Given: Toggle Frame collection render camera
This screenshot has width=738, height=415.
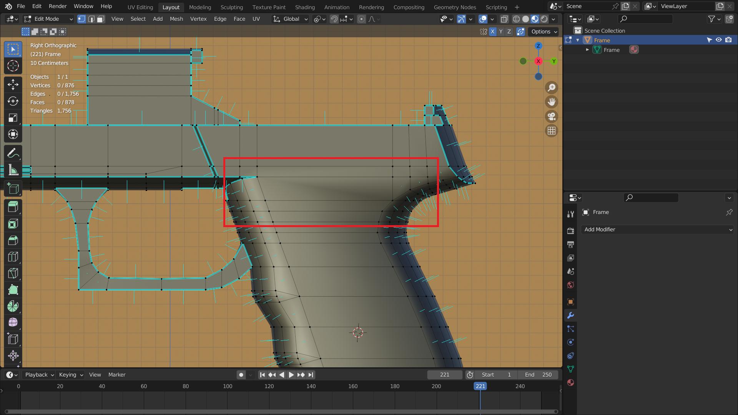Looking at the screenshot, I should tap(728, 40).
